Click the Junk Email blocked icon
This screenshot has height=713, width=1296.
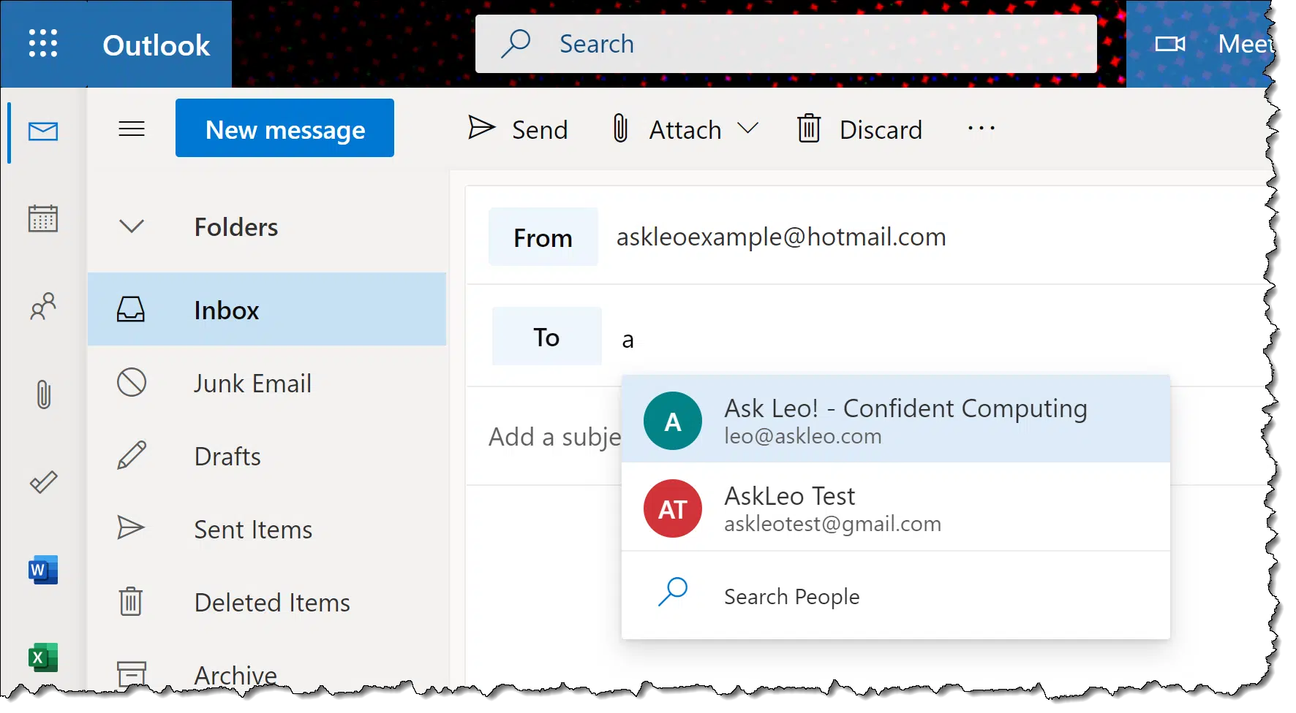coord(132,382)
